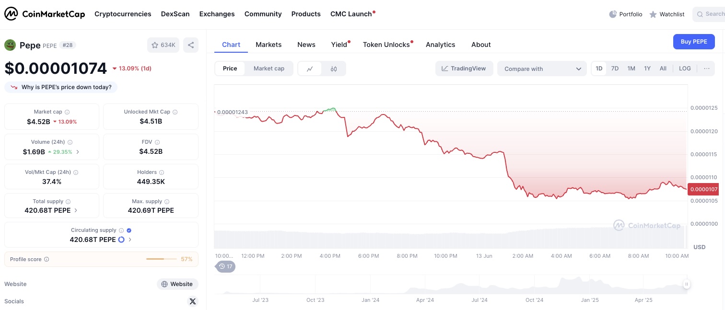Screen dimensions: 725x310
Task: Open the Products menu
Action: (306, 14)
